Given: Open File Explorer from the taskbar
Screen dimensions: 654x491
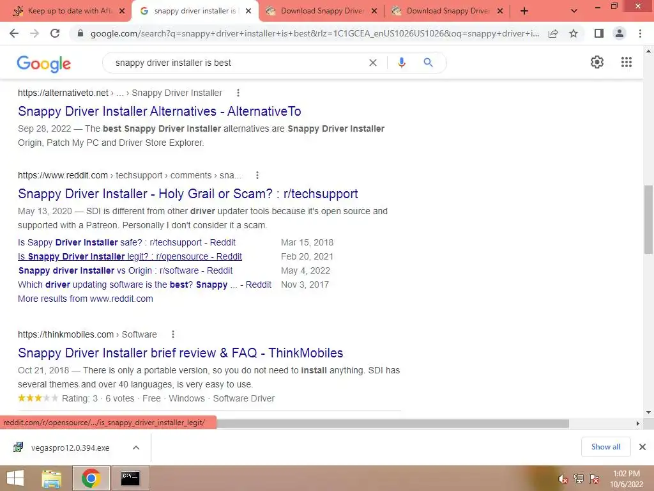Looking at the screenshot, I should pos(51,478).
